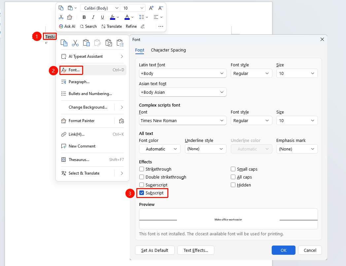Click the pen icon beside Refine

point(143,26)
